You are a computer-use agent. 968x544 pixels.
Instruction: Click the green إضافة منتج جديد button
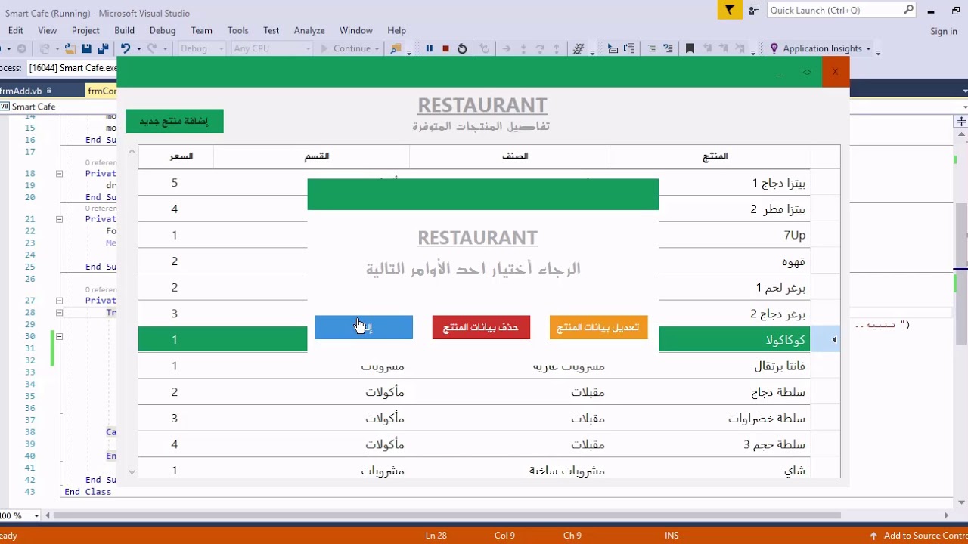[175, 121]
